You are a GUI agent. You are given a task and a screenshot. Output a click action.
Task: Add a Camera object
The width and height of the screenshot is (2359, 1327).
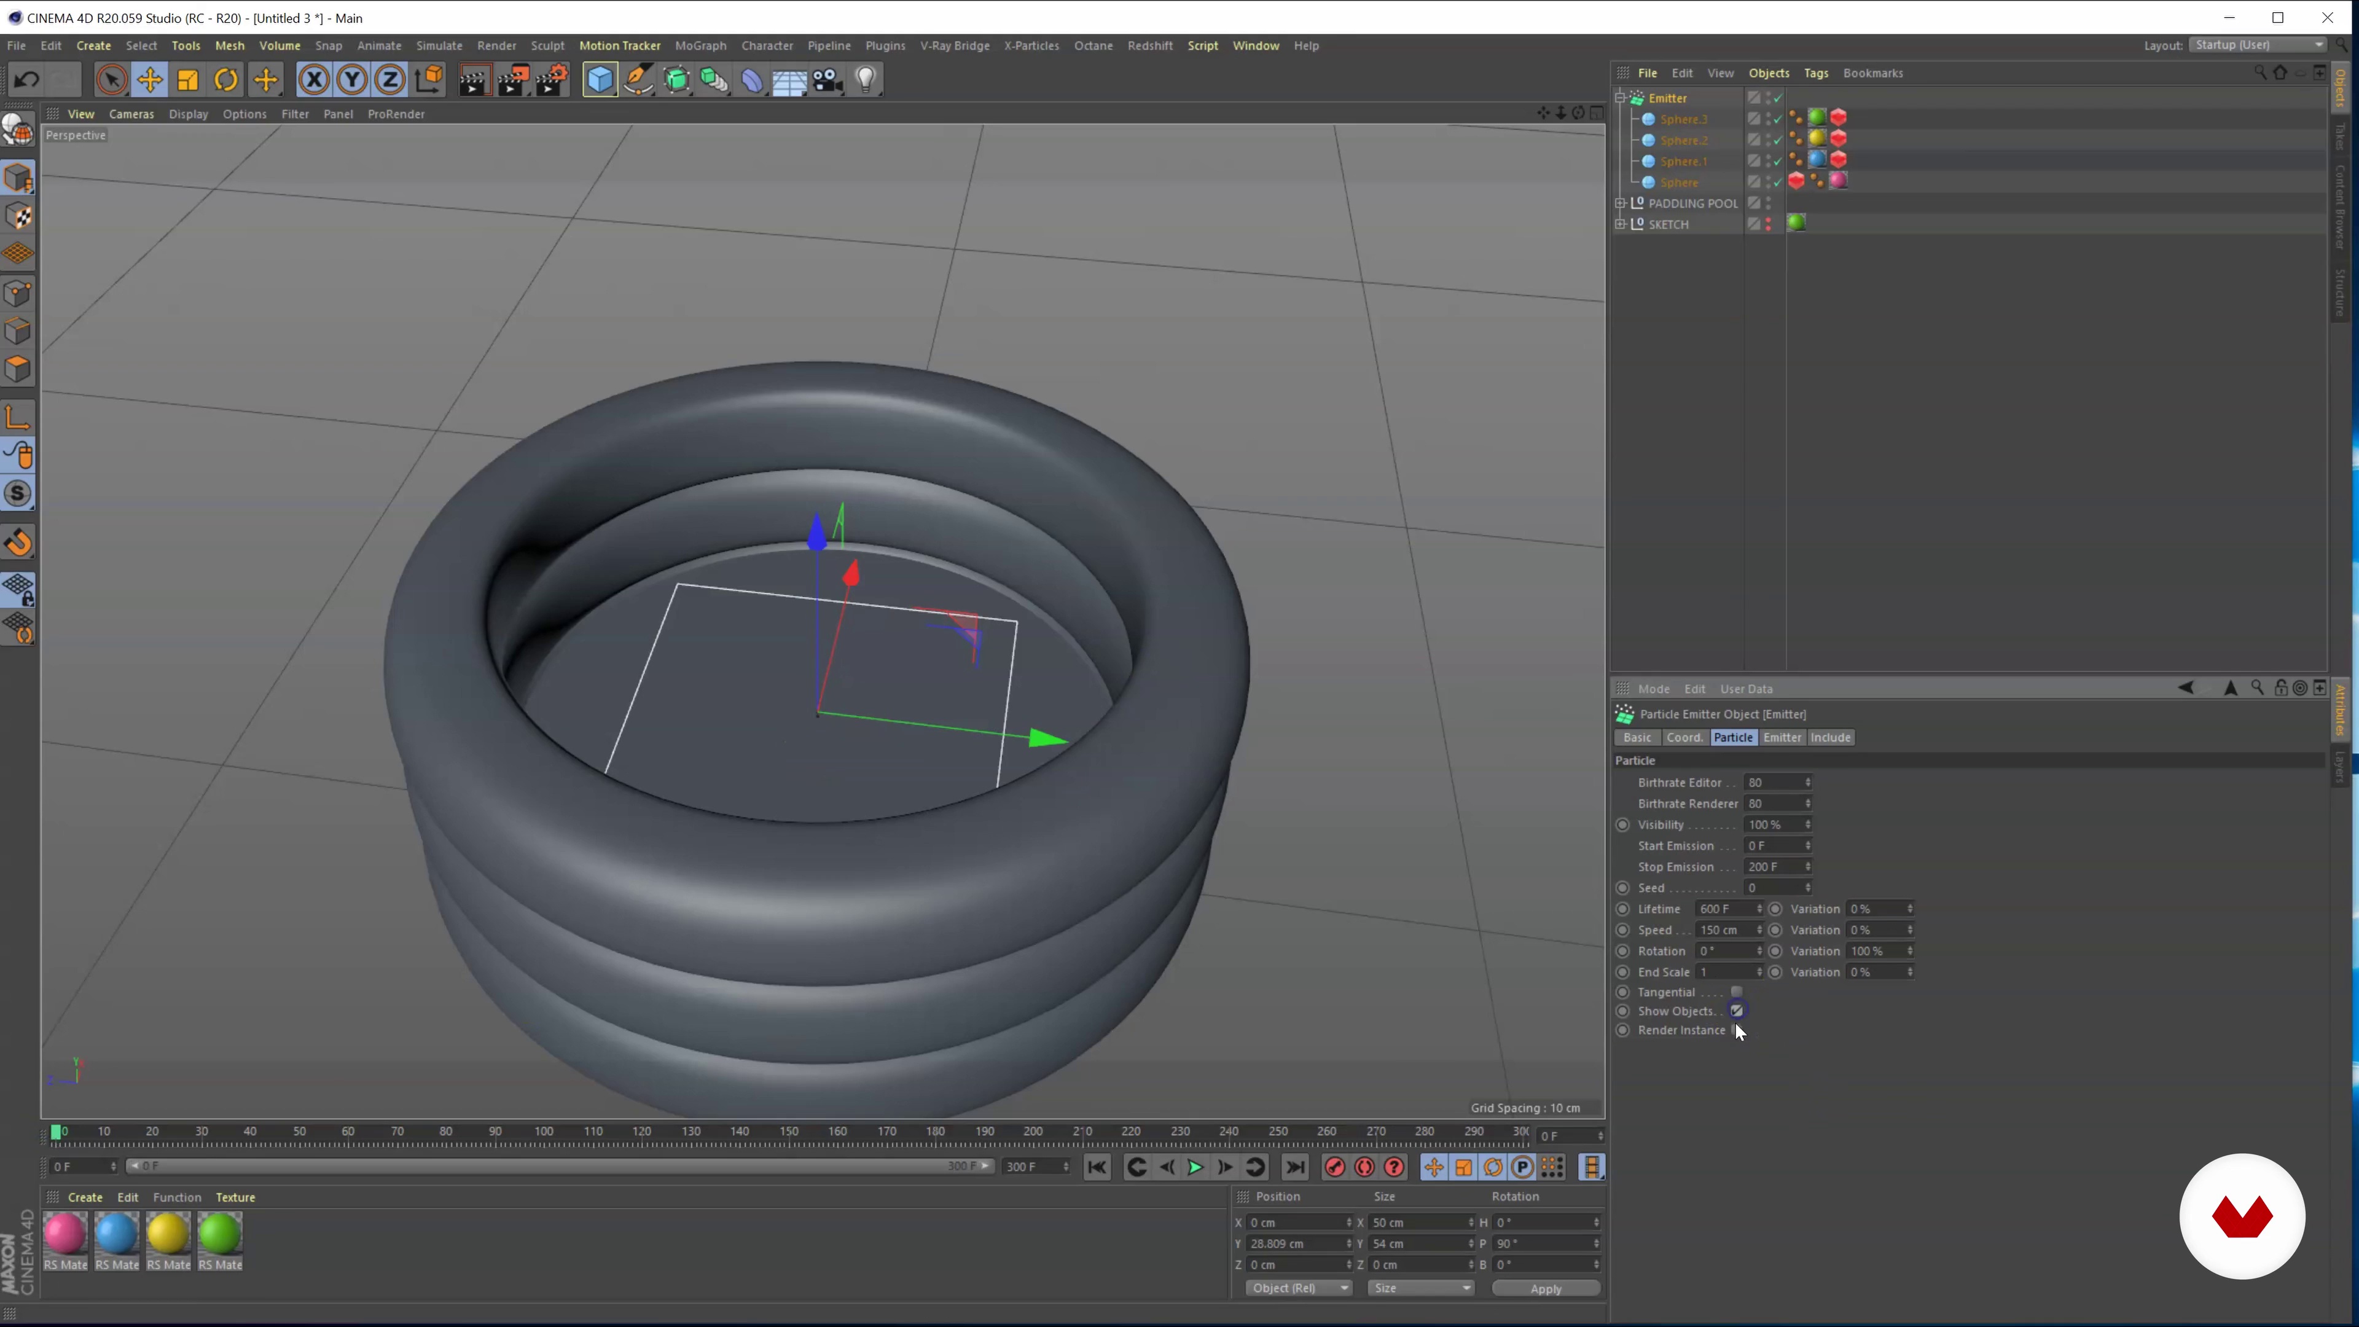pyautogui.click(x=828, y=80)
